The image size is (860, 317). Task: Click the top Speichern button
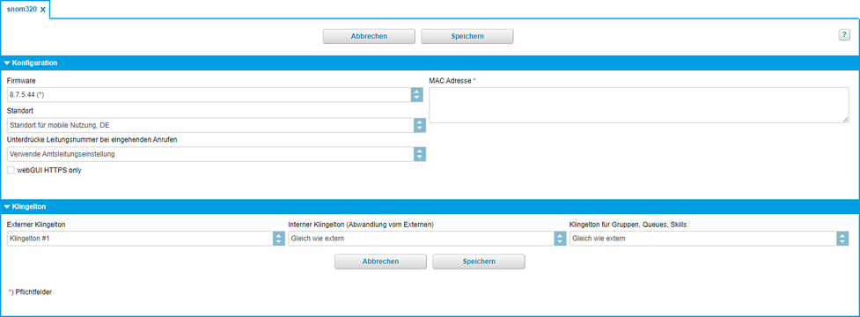467,36
